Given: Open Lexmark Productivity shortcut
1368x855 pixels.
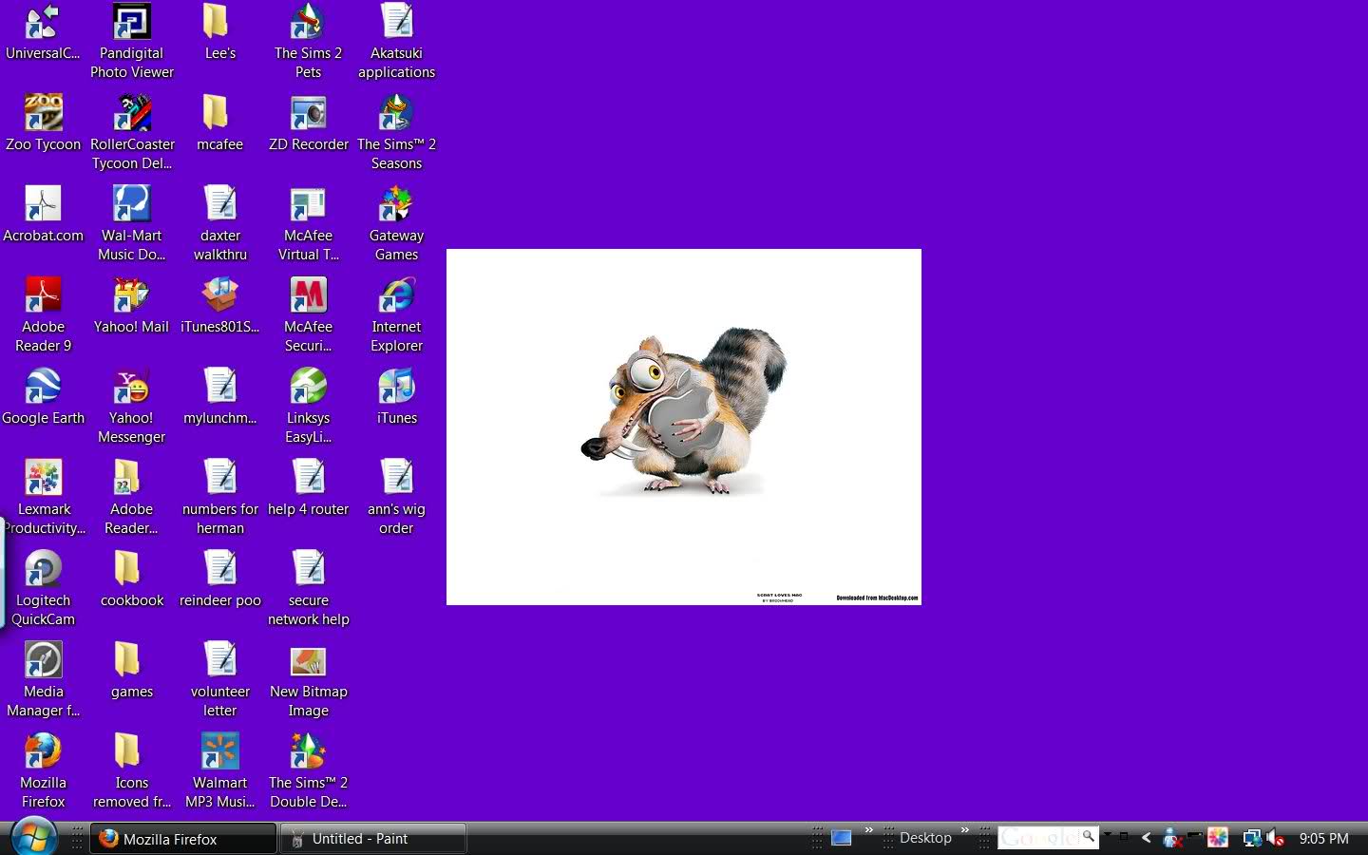Looking at the screenshot, I should (43, 497).
